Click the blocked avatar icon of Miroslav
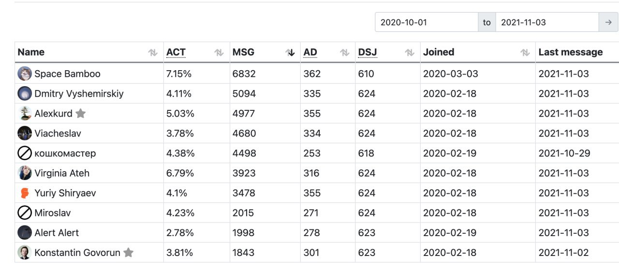 [x=25, y=212]
